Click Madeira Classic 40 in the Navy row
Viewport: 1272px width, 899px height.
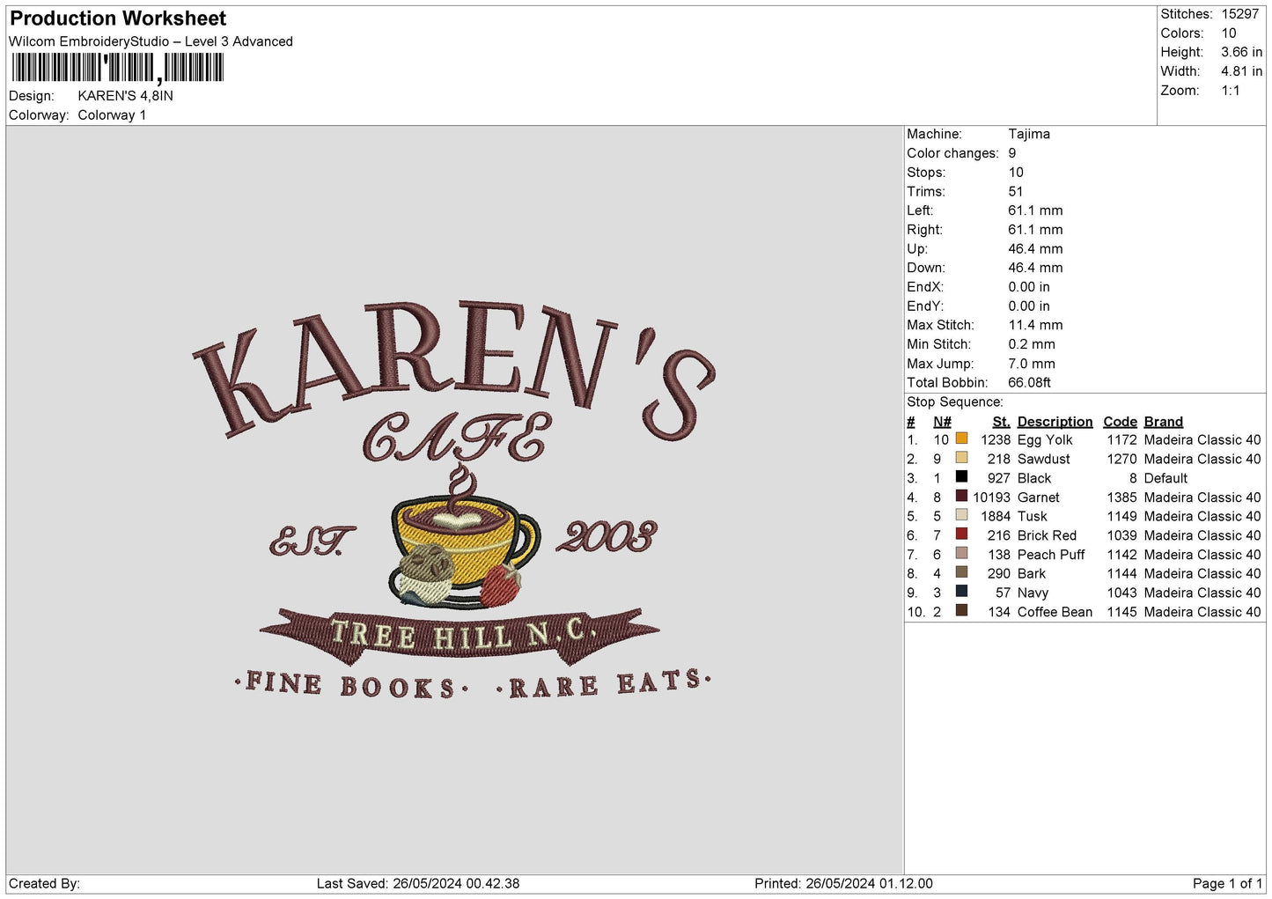click(1202, 593)
